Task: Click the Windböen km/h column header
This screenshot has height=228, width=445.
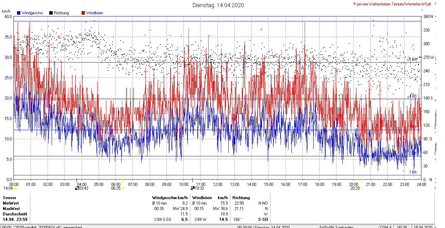Action: coord(210,197)
